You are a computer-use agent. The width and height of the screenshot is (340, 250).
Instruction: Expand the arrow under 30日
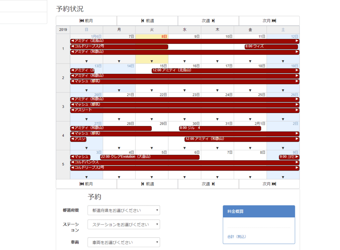point(185,148)
